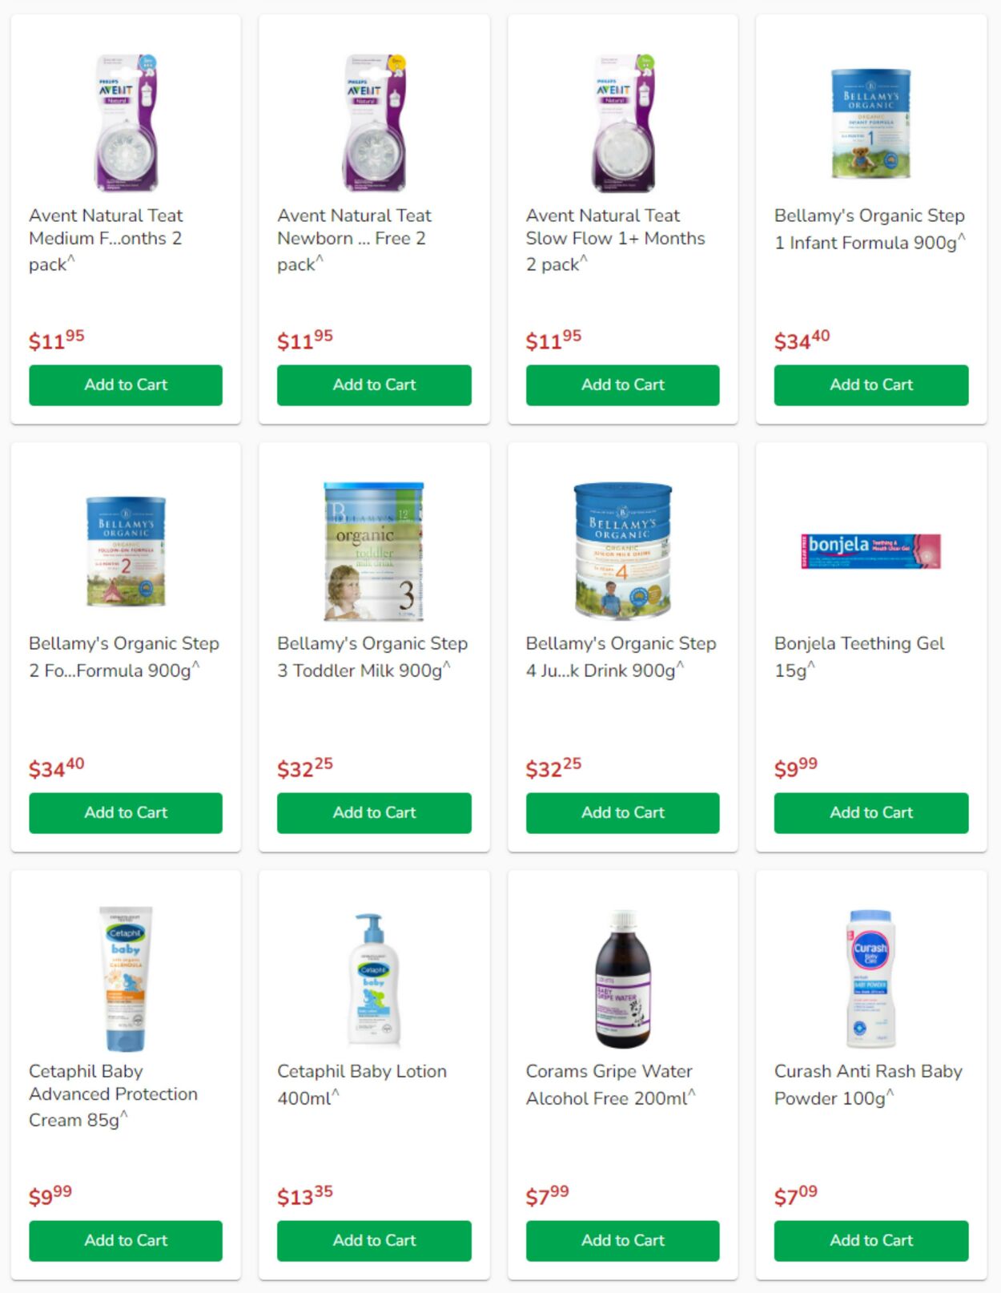
Task: Add Avent Slow Flow Teat to cart
Action: point(622,385)
